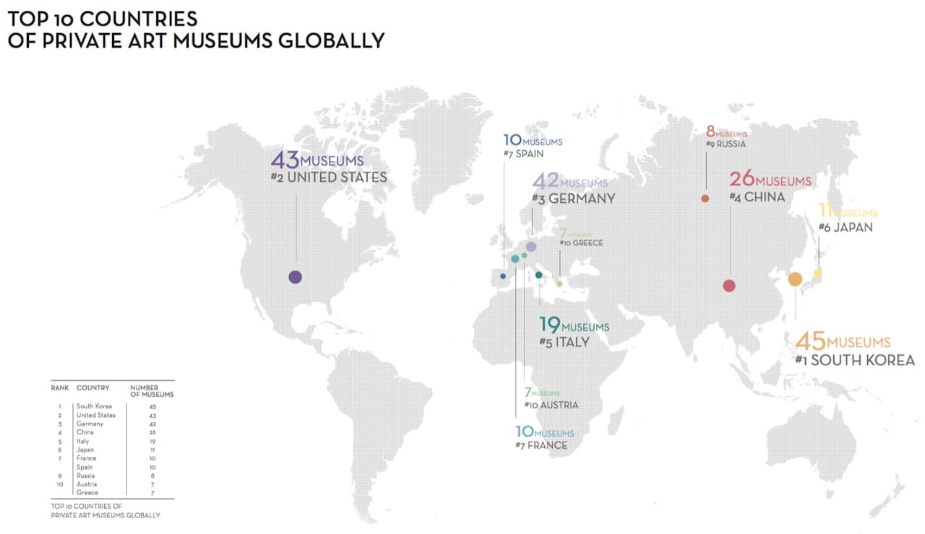Select the blue Spain marker dot
The width and height of the screenshot is (925, 534).
click(x=503, y=276)
